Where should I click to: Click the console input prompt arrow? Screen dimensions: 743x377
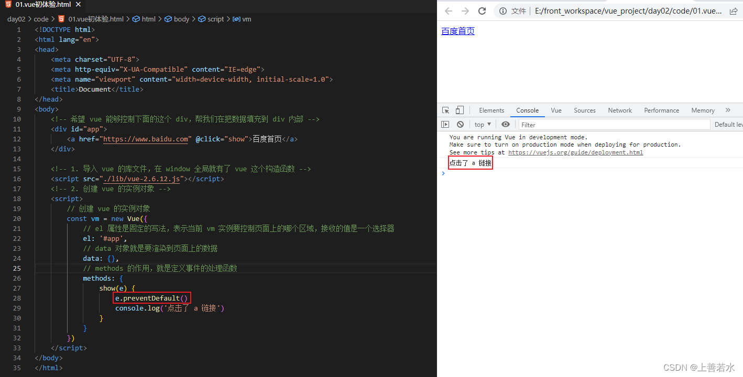(443, 173)
